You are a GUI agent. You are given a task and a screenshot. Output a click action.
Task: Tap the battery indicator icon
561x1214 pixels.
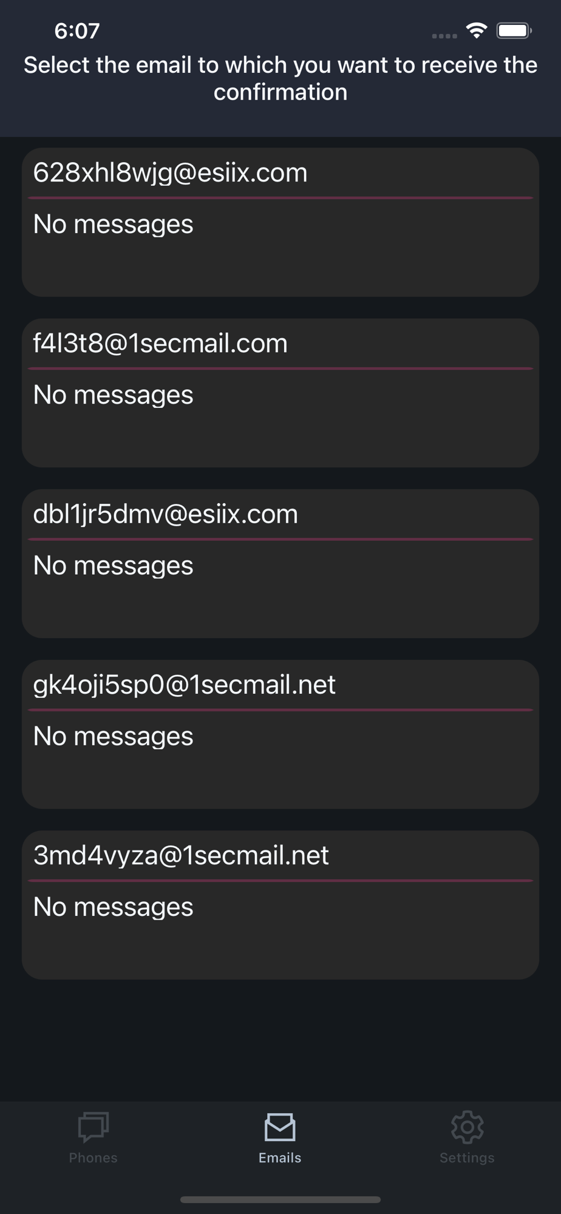[514, 30]
